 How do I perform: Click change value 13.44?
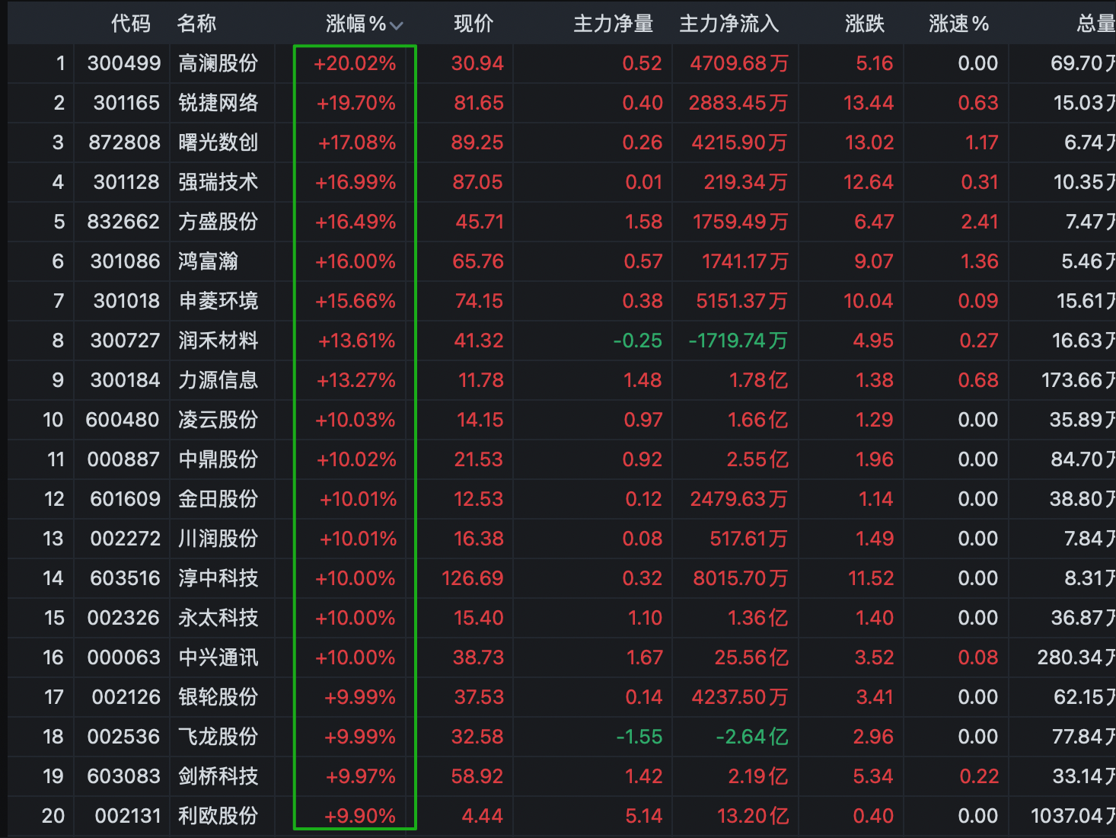coord(869,103)
